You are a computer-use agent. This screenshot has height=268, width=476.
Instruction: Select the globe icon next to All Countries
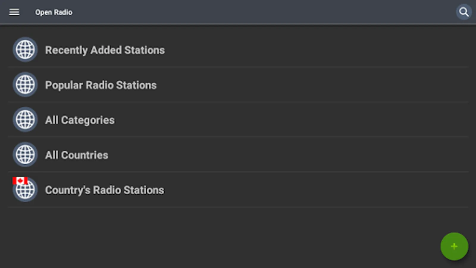coord(25,155)
